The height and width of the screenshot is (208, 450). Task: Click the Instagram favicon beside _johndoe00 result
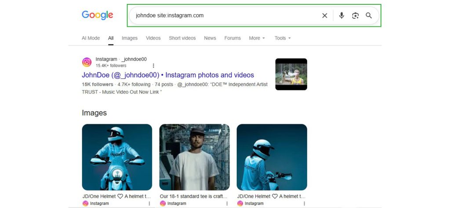87,62
